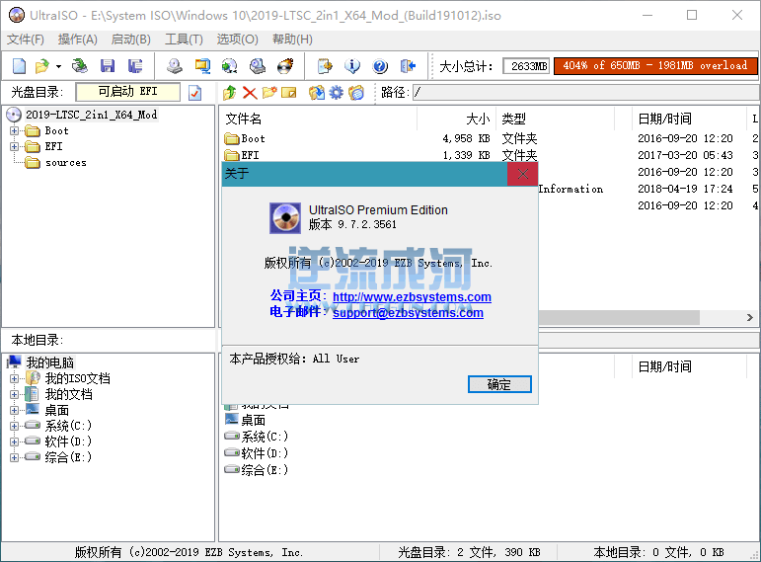Screen dimensions: 761x562
Task: Click the Save As toolbar icon
Action: pos(135,65)
